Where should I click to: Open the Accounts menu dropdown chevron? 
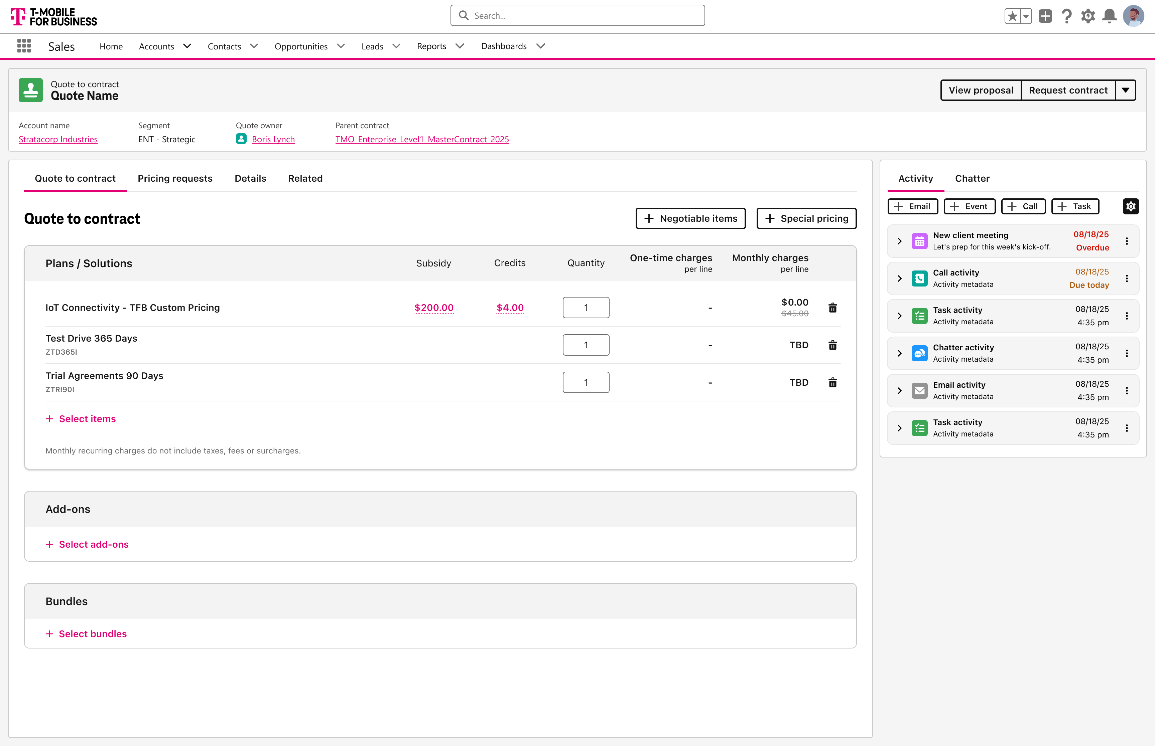point(187,46)
